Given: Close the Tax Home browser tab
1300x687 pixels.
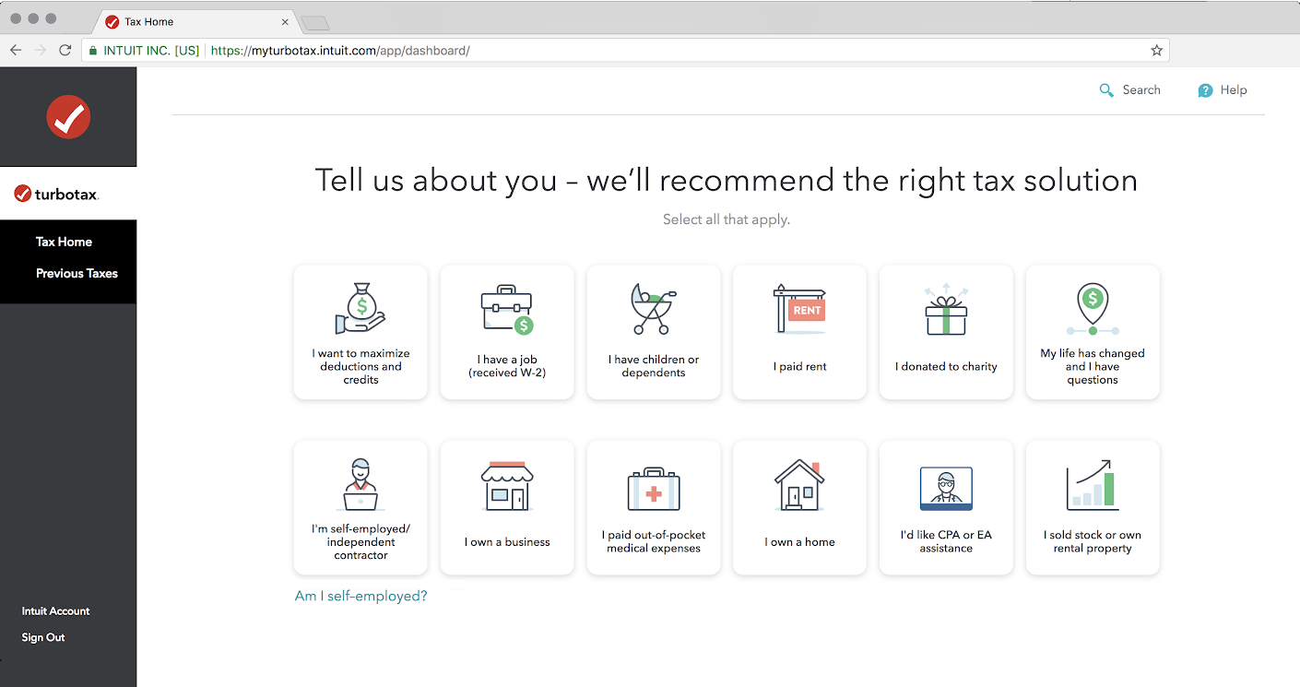Looking at the screenshot, I should (x=285, y=21).
